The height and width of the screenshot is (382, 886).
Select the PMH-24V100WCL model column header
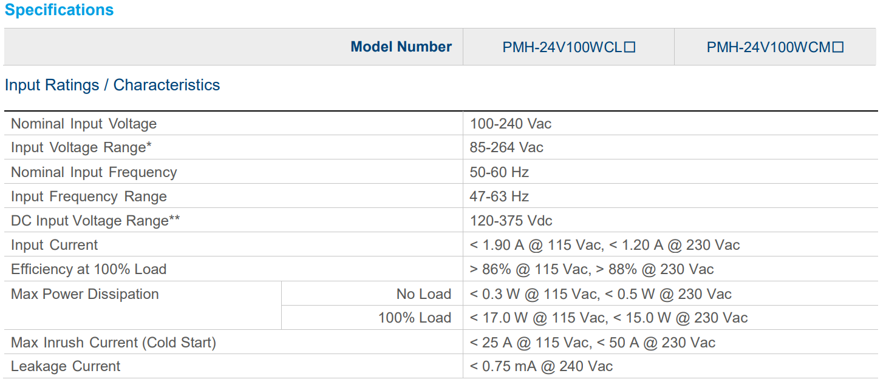pyautogui.click(x=568, y=47)
